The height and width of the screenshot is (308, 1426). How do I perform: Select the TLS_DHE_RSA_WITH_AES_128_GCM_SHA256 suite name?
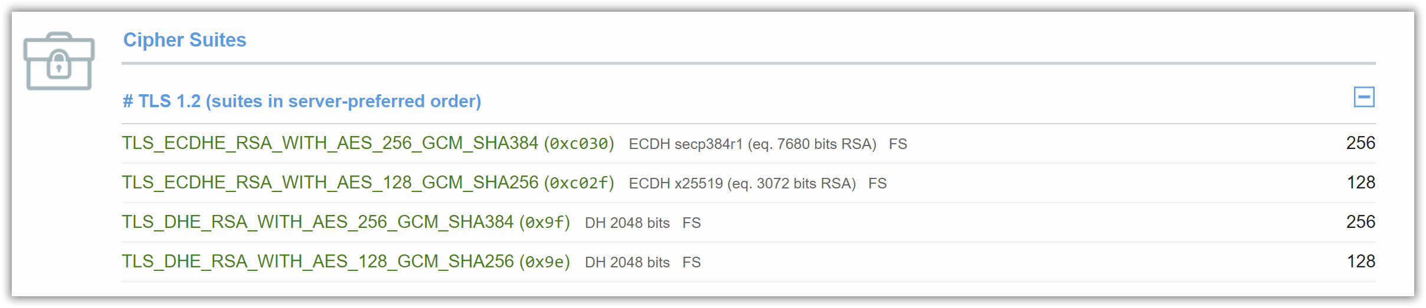click(x=318, y=261)
